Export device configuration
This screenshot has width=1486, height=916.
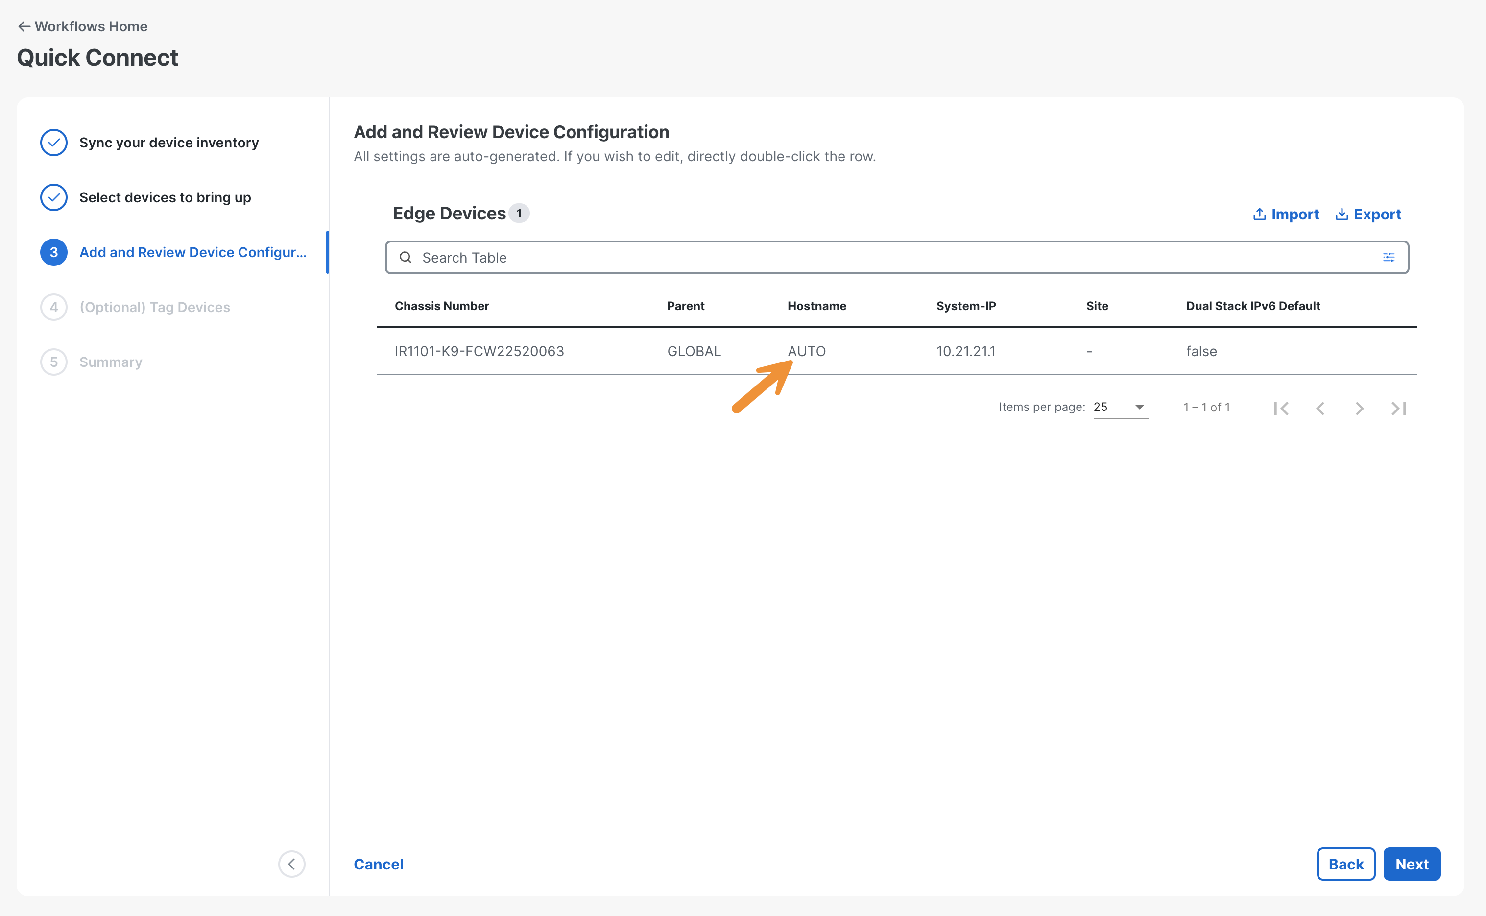(1368, 214)
